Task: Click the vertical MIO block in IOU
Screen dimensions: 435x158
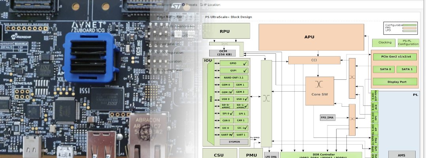Action: click(x=211, y=103)
